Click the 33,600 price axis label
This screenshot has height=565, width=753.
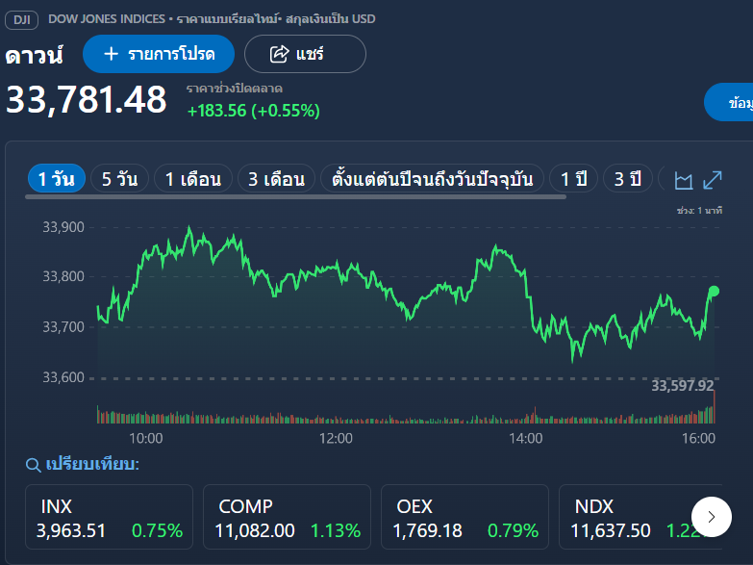63,377
